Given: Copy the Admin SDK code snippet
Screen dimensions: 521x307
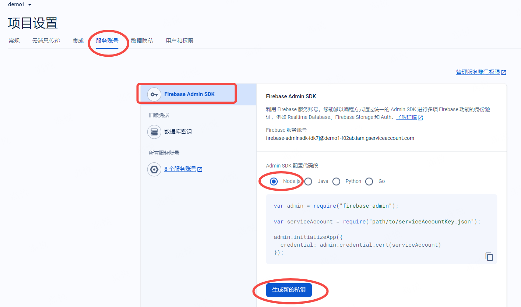Looking at the screenshot, I should (x=489, y=257).
